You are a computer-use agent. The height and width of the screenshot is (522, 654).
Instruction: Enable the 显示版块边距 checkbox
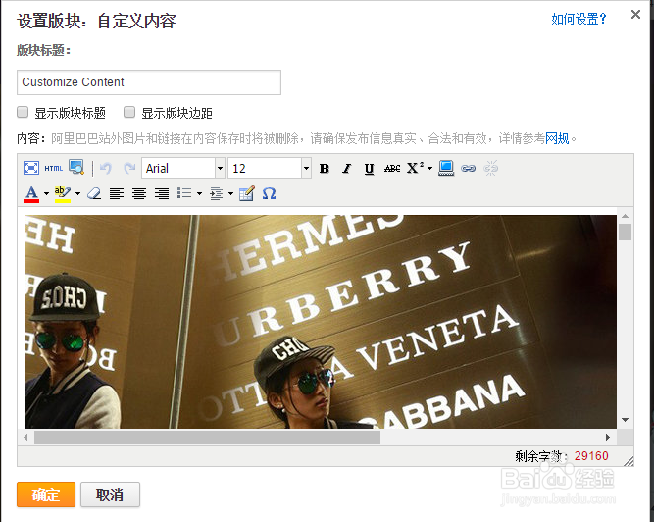click(x=129, y=112)
